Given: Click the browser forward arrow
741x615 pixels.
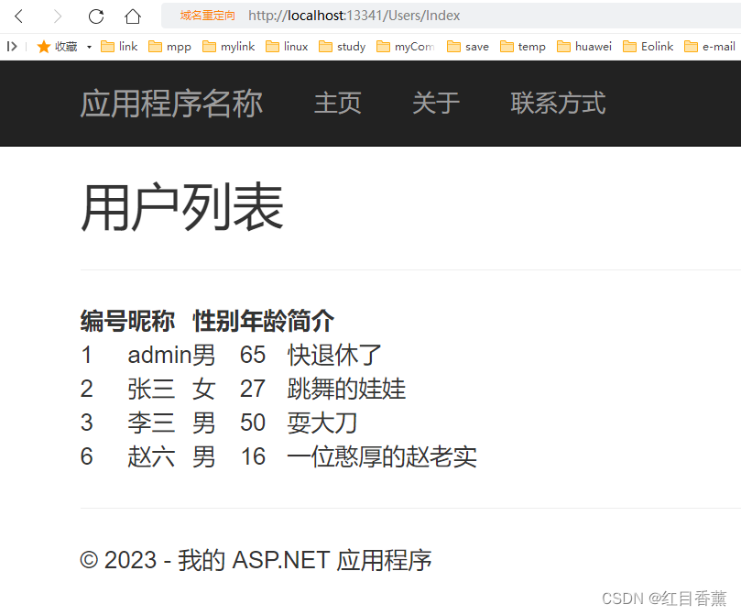Looking at the screenshot, I should [57, 16].
